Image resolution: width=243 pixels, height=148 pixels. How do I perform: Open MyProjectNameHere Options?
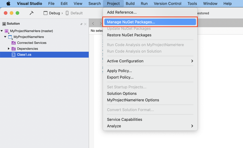coord(150,100)
